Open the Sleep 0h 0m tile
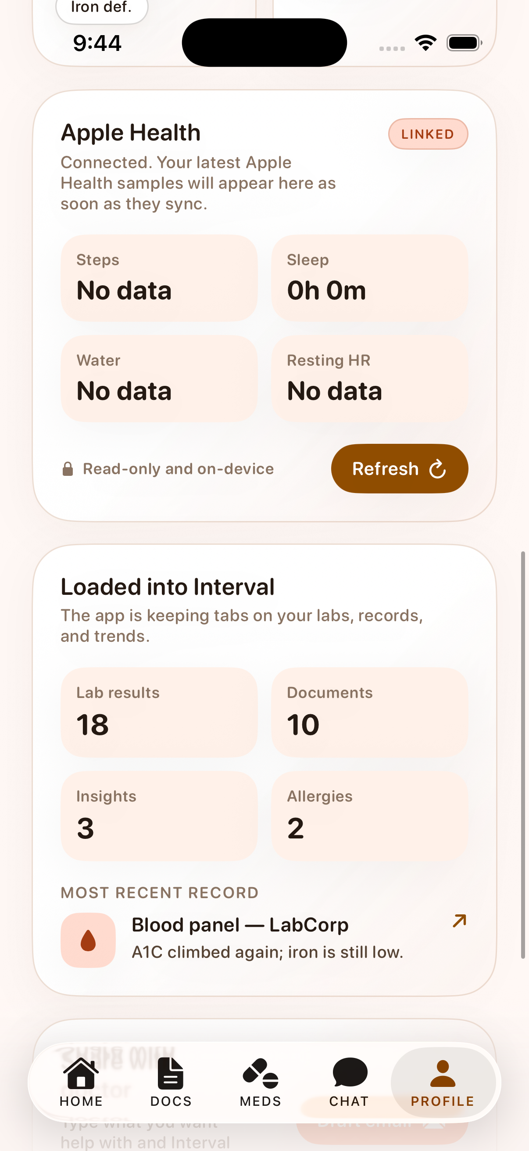The width and height of the screenshot is (529, 1151). 370,278
